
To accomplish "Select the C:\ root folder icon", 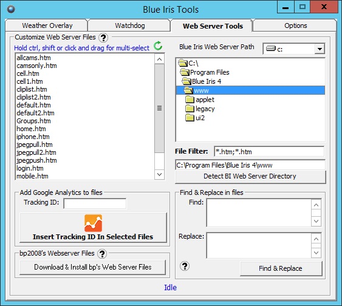I will 183,63.
